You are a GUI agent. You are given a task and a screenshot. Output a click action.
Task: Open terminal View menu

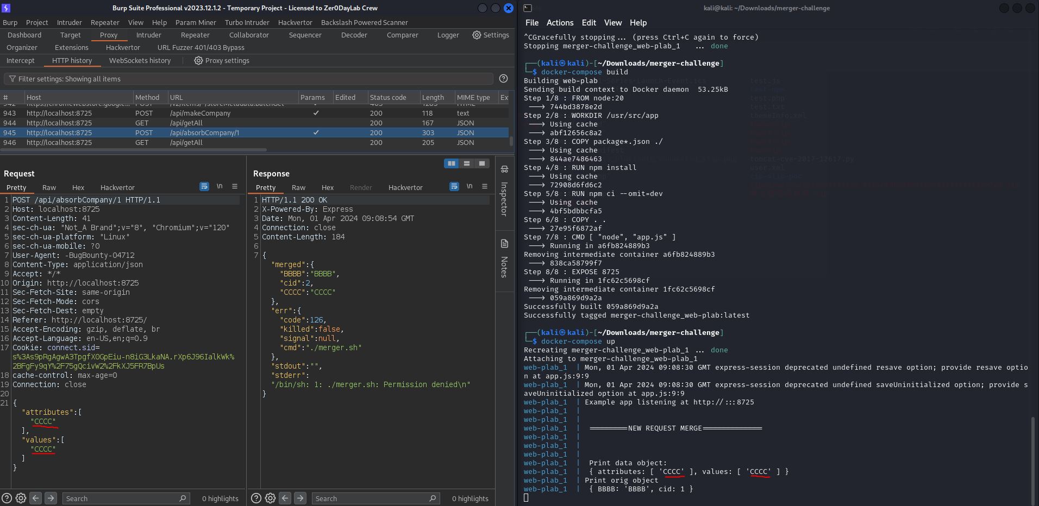tap(612, 22)
